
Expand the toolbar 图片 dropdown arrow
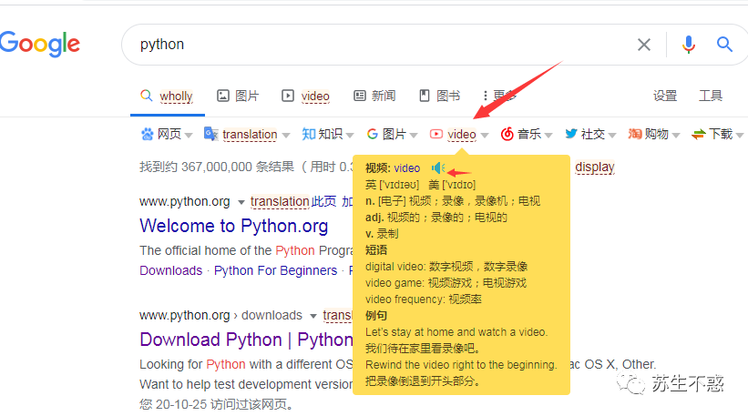pyautogui.click(x=414, y=136)
